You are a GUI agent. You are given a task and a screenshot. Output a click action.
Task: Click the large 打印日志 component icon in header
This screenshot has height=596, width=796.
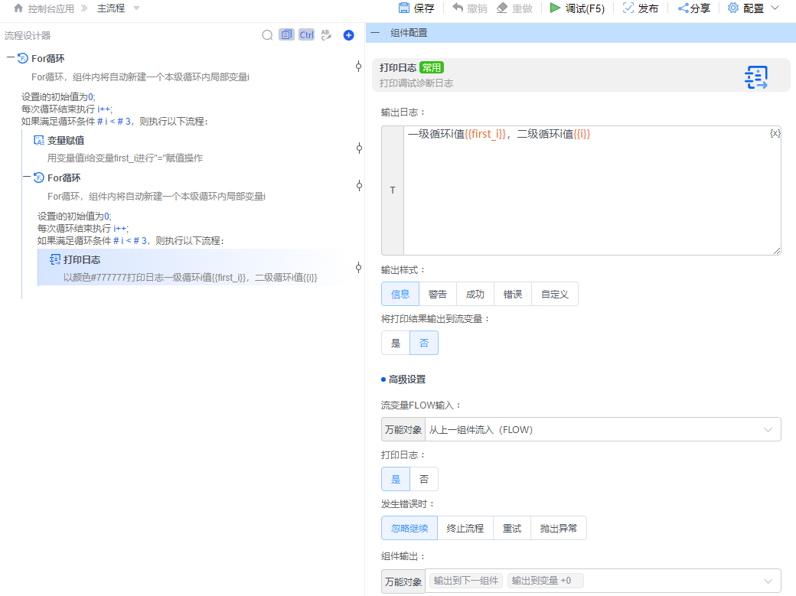coord(756,77)
